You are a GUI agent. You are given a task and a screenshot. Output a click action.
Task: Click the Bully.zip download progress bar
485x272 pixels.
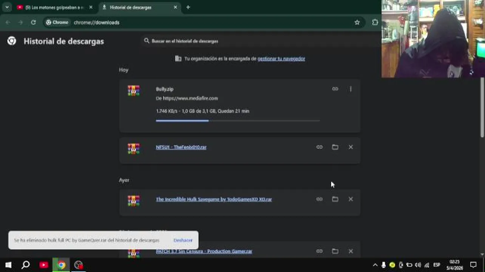[x=238, y=121]
